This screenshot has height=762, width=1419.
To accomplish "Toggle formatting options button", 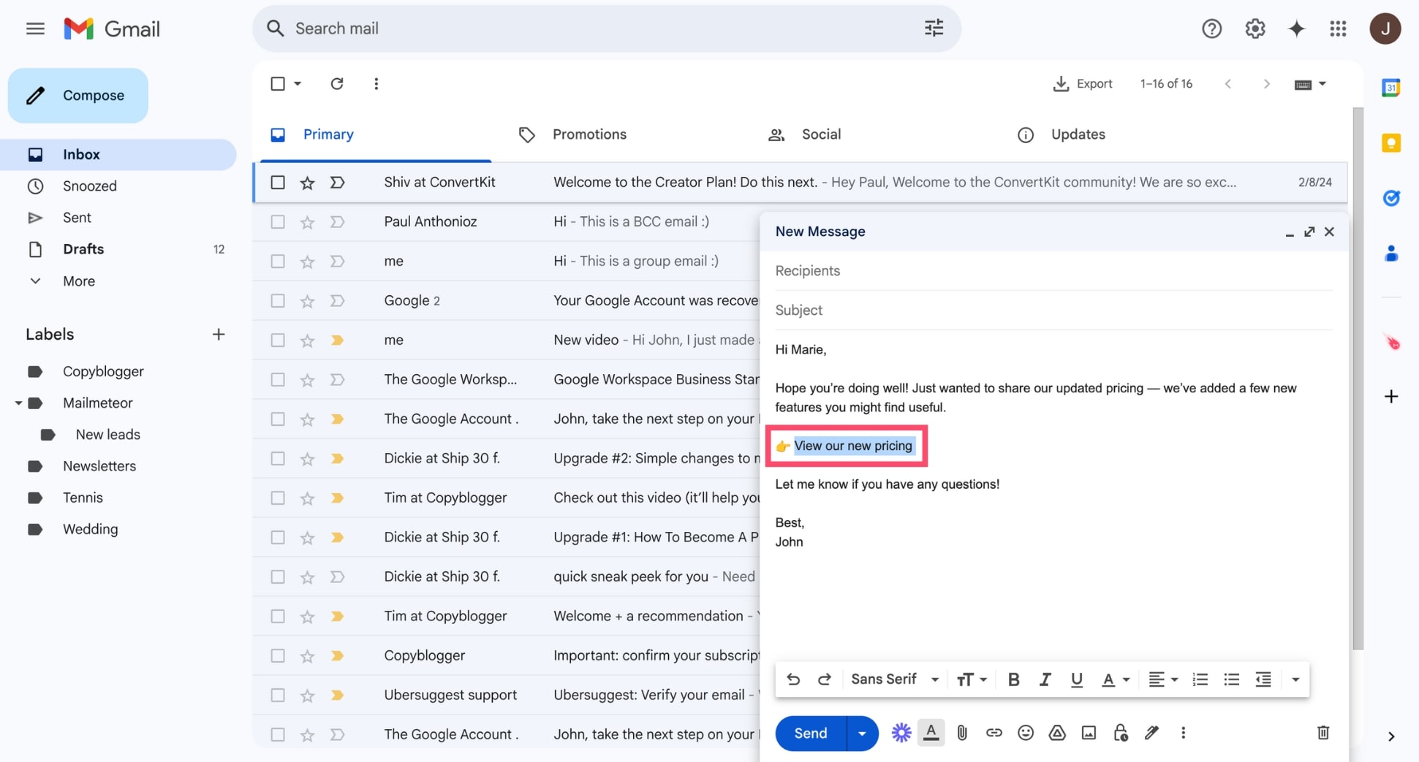I will pos(931,733).
